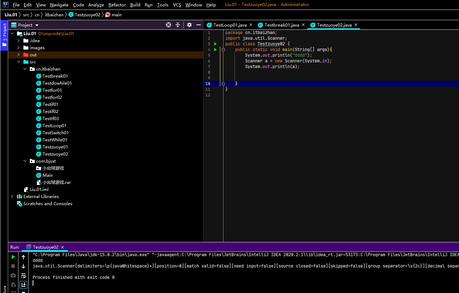Expand the images folder

(x=19, y=47)
